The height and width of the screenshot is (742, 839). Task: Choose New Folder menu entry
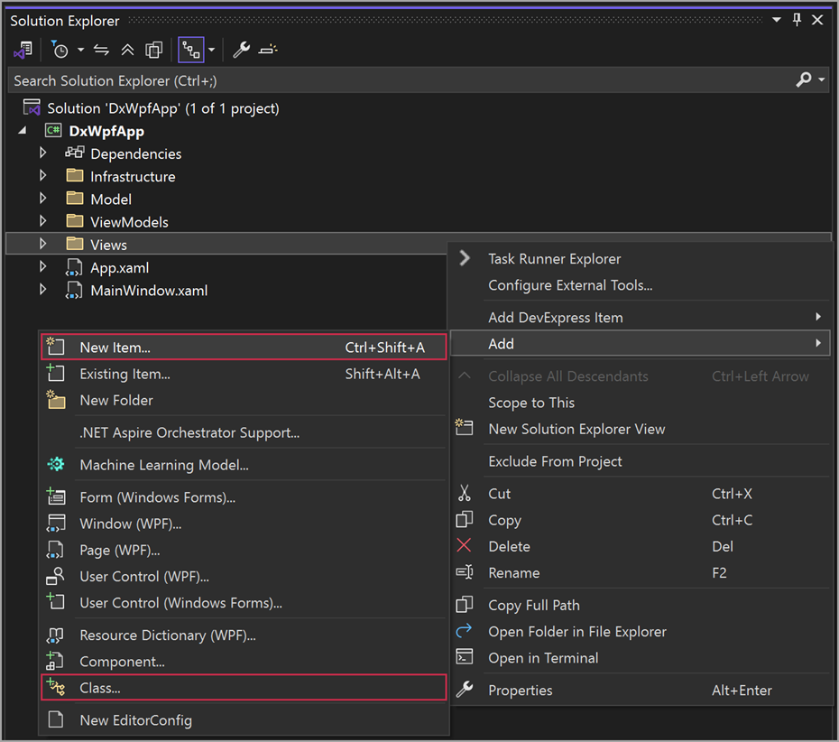pyautogui.click(x=244, y=401)
